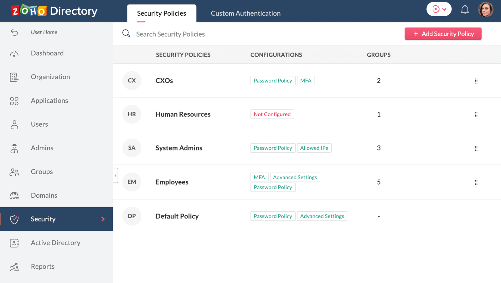This screenshot has width=501, height=283.
Task: Collapse the sidebar using handle arrow
Action: [116, 175]
